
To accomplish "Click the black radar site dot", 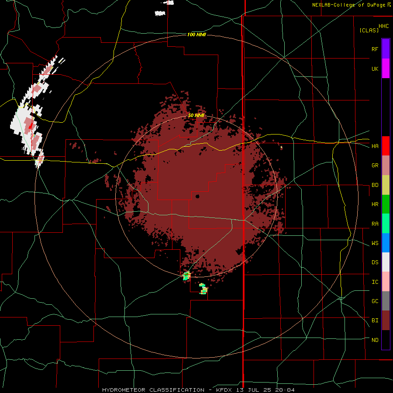I will click(x=197, y=196).
